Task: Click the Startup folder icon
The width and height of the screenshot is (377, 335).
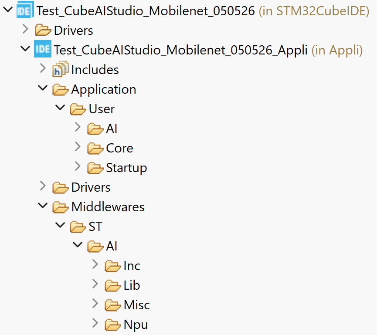Action: (x=95, y=168)
